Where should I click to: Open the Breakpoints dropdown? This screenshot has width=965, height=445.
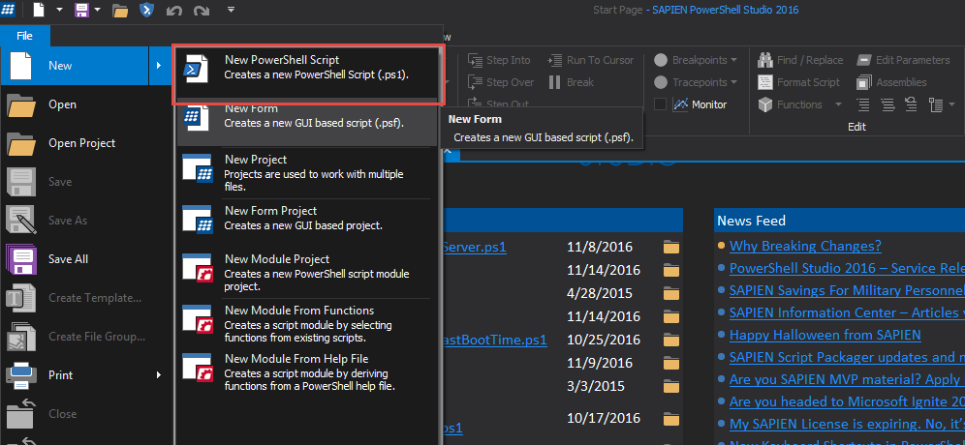695,60
